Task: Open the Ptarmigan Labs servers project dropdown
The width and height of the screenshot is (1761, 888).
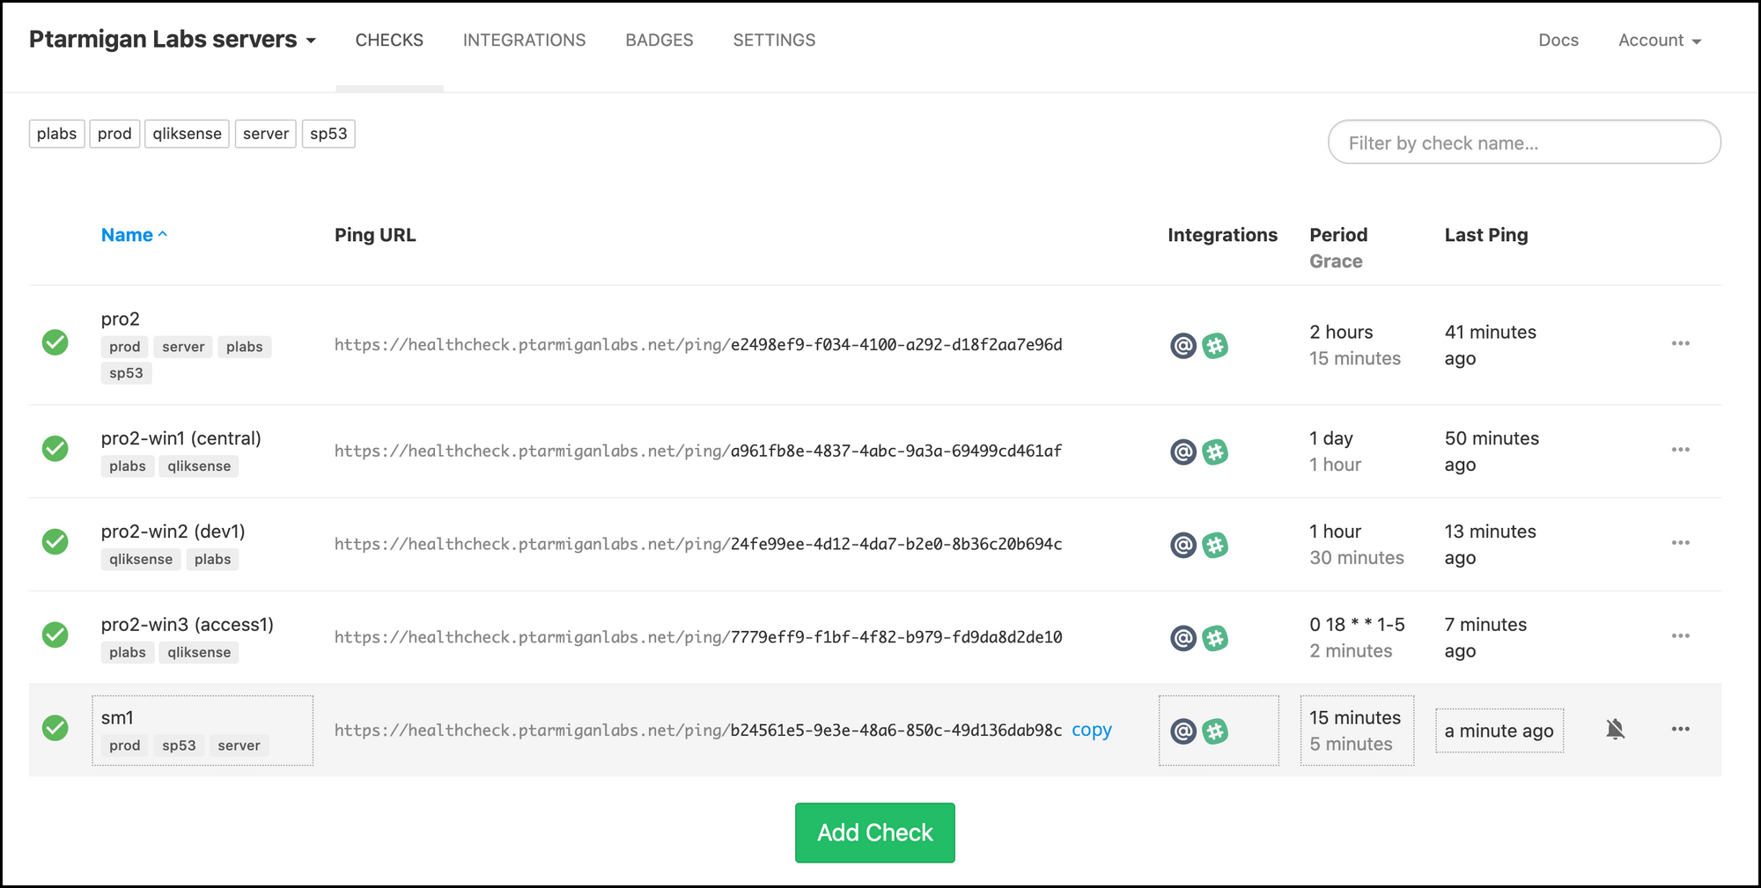Action: pyautogui.click(x=173, y=40)
